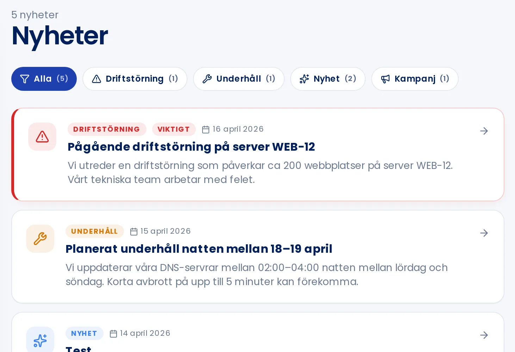The height and width of the screenshot is (352, 515).
Task: Select the Alla filter tab
Action: [44, 79]
